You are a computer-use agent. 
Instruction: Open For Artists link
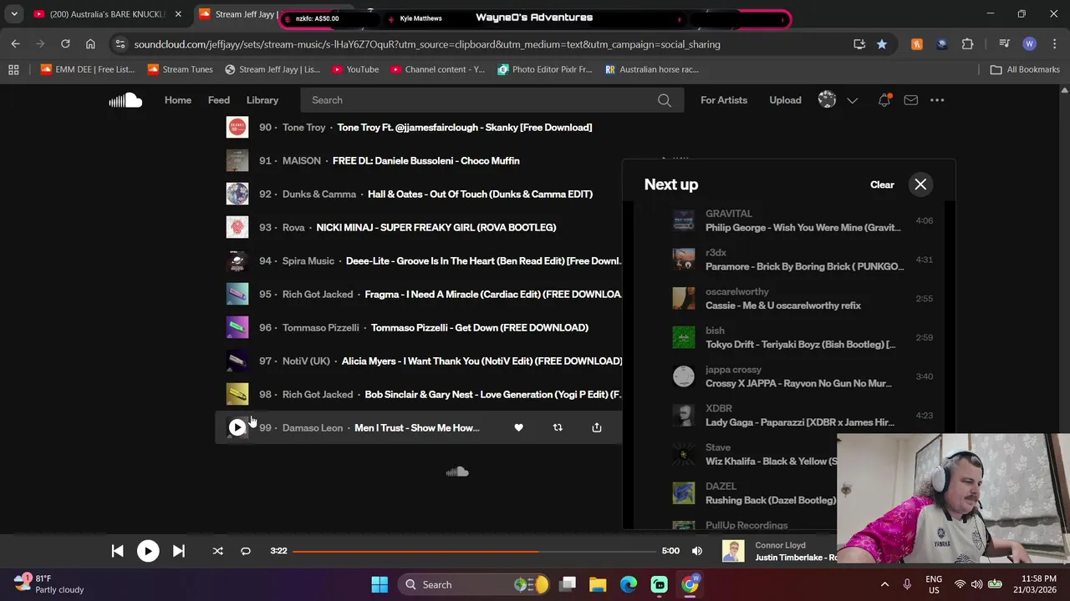[724, 100]
